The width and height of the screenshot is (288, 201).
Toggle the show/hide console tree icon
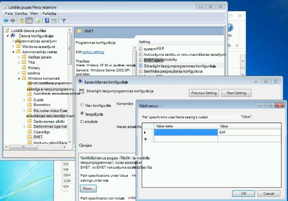pos(29,21)
